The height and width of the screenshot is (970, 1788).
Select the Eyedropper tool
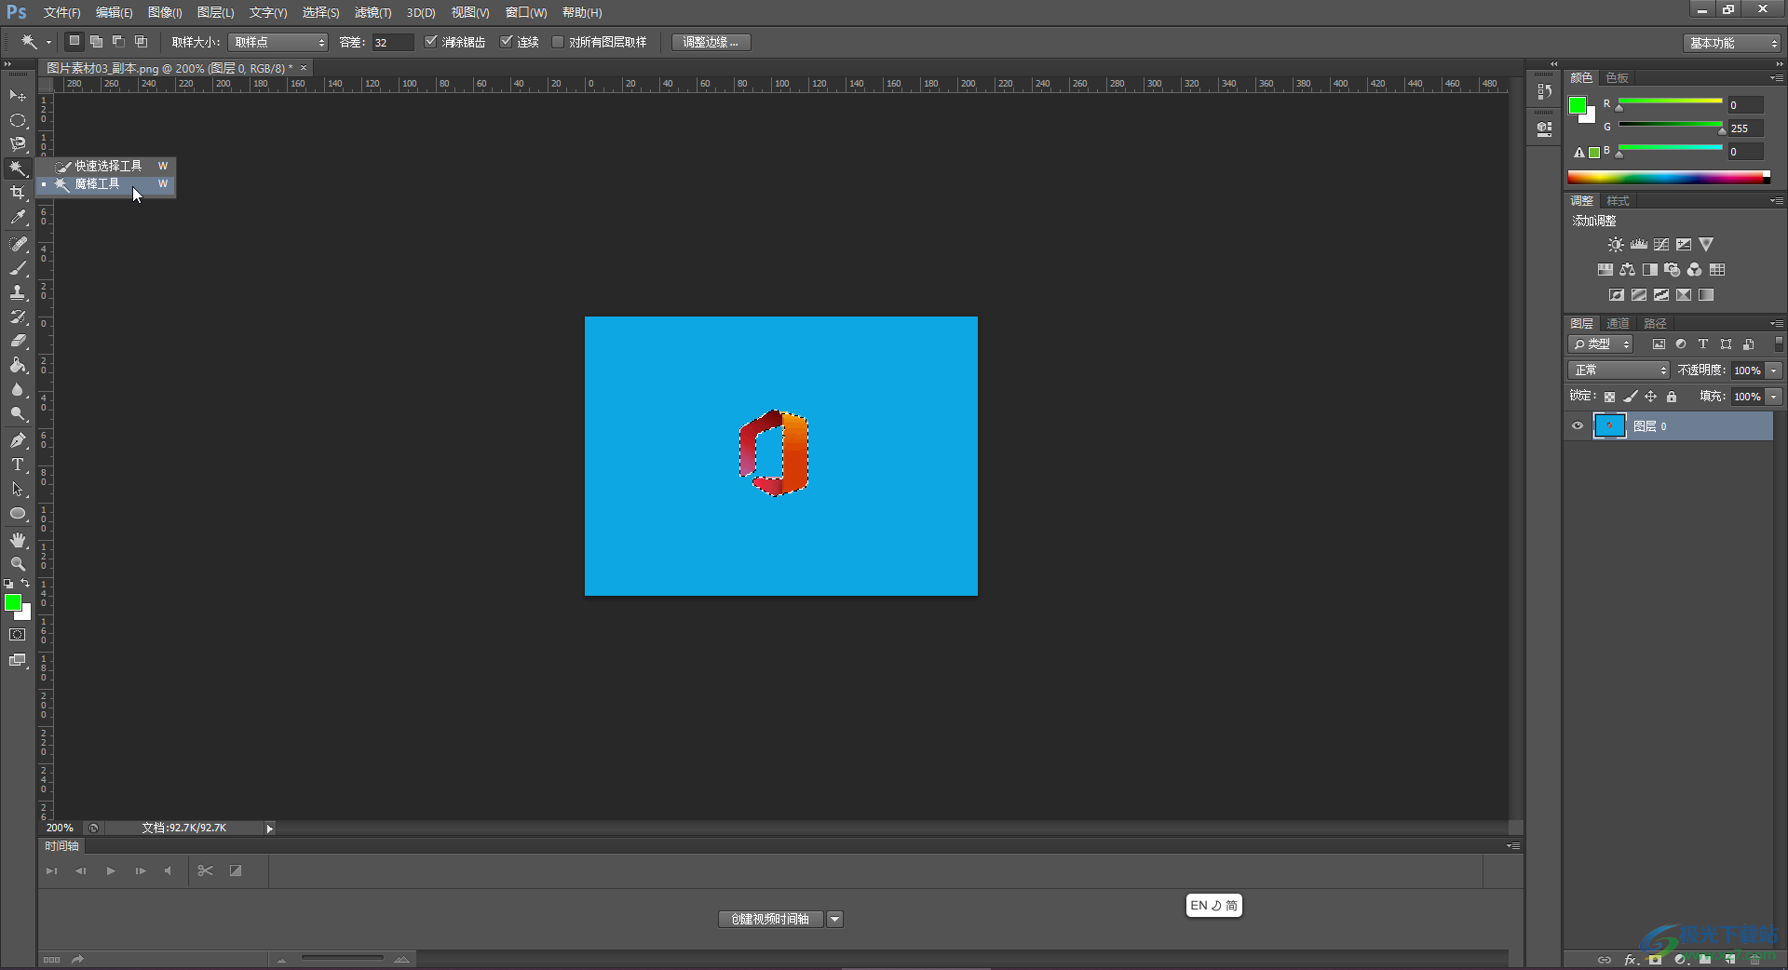tap(18, 217)
